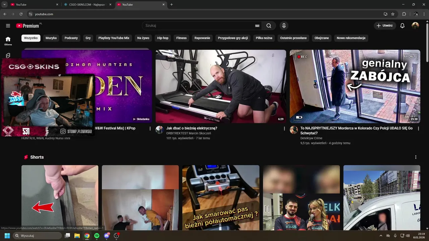This screenshot has width=429, height=241.
Task: Go back in browser history
Action: [x=5, y=14]
